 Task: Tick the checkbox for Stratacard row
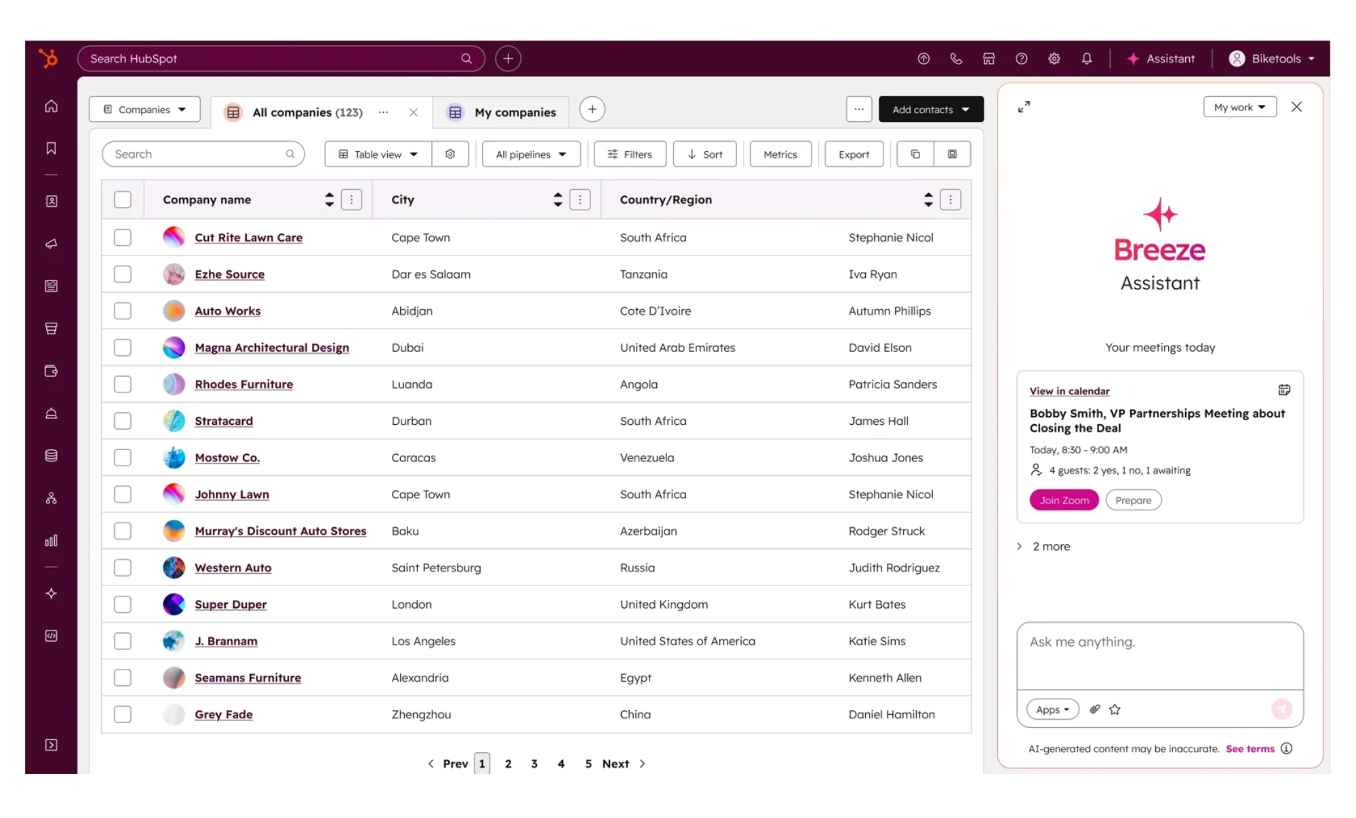123,421
